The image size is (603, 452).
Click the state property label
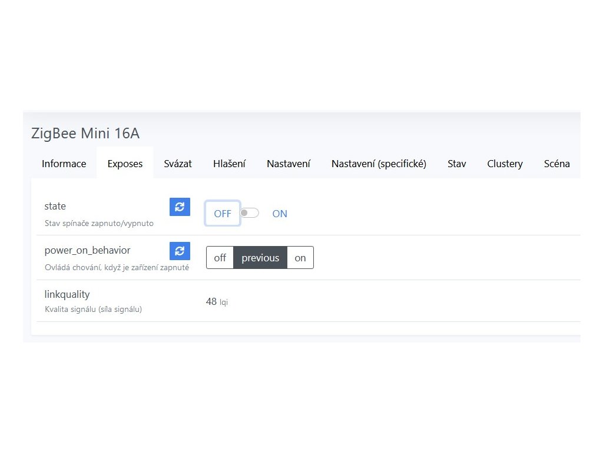55,207
